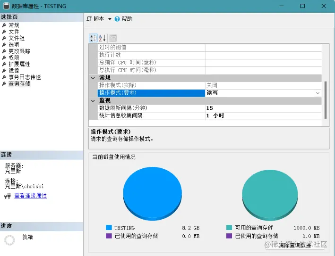Open the 选项 page
This screenshot has width=335, height=256.
14,45
